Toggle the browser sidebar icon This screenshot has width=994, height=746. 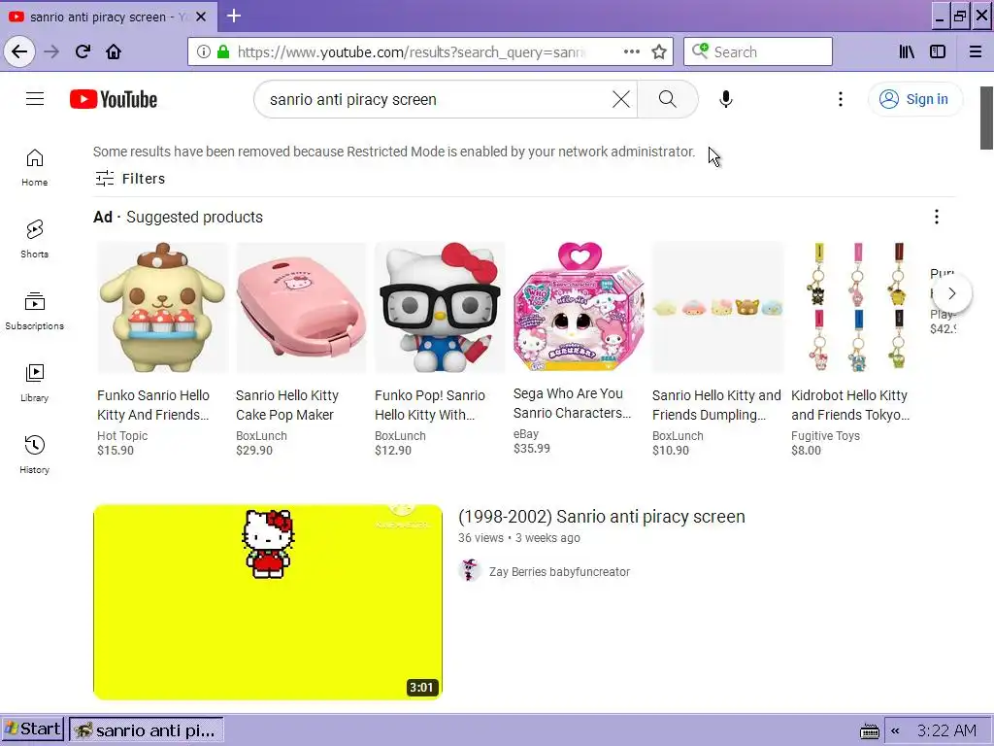coord(938,52)
